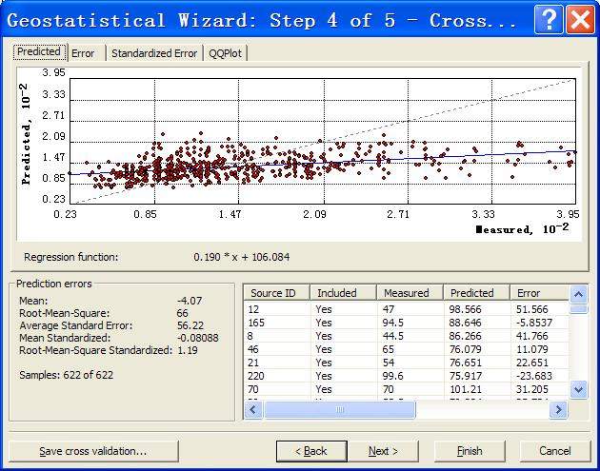This screenshot has width=600, height=471.
Task: Click the horizontal scrollbar thumb
Action: click(x=339, y=410)
